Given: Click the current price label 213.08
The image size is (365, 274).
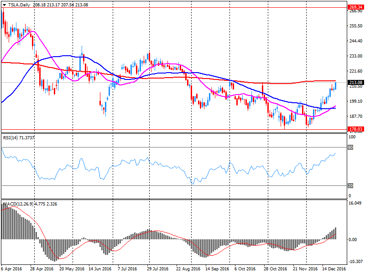Looking at the screenshot, I should point(355,83).
